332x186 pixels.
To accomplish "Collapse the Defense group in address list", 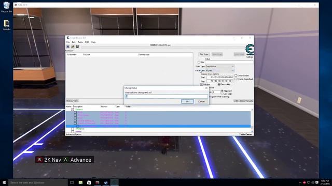I will coord(73,110).
